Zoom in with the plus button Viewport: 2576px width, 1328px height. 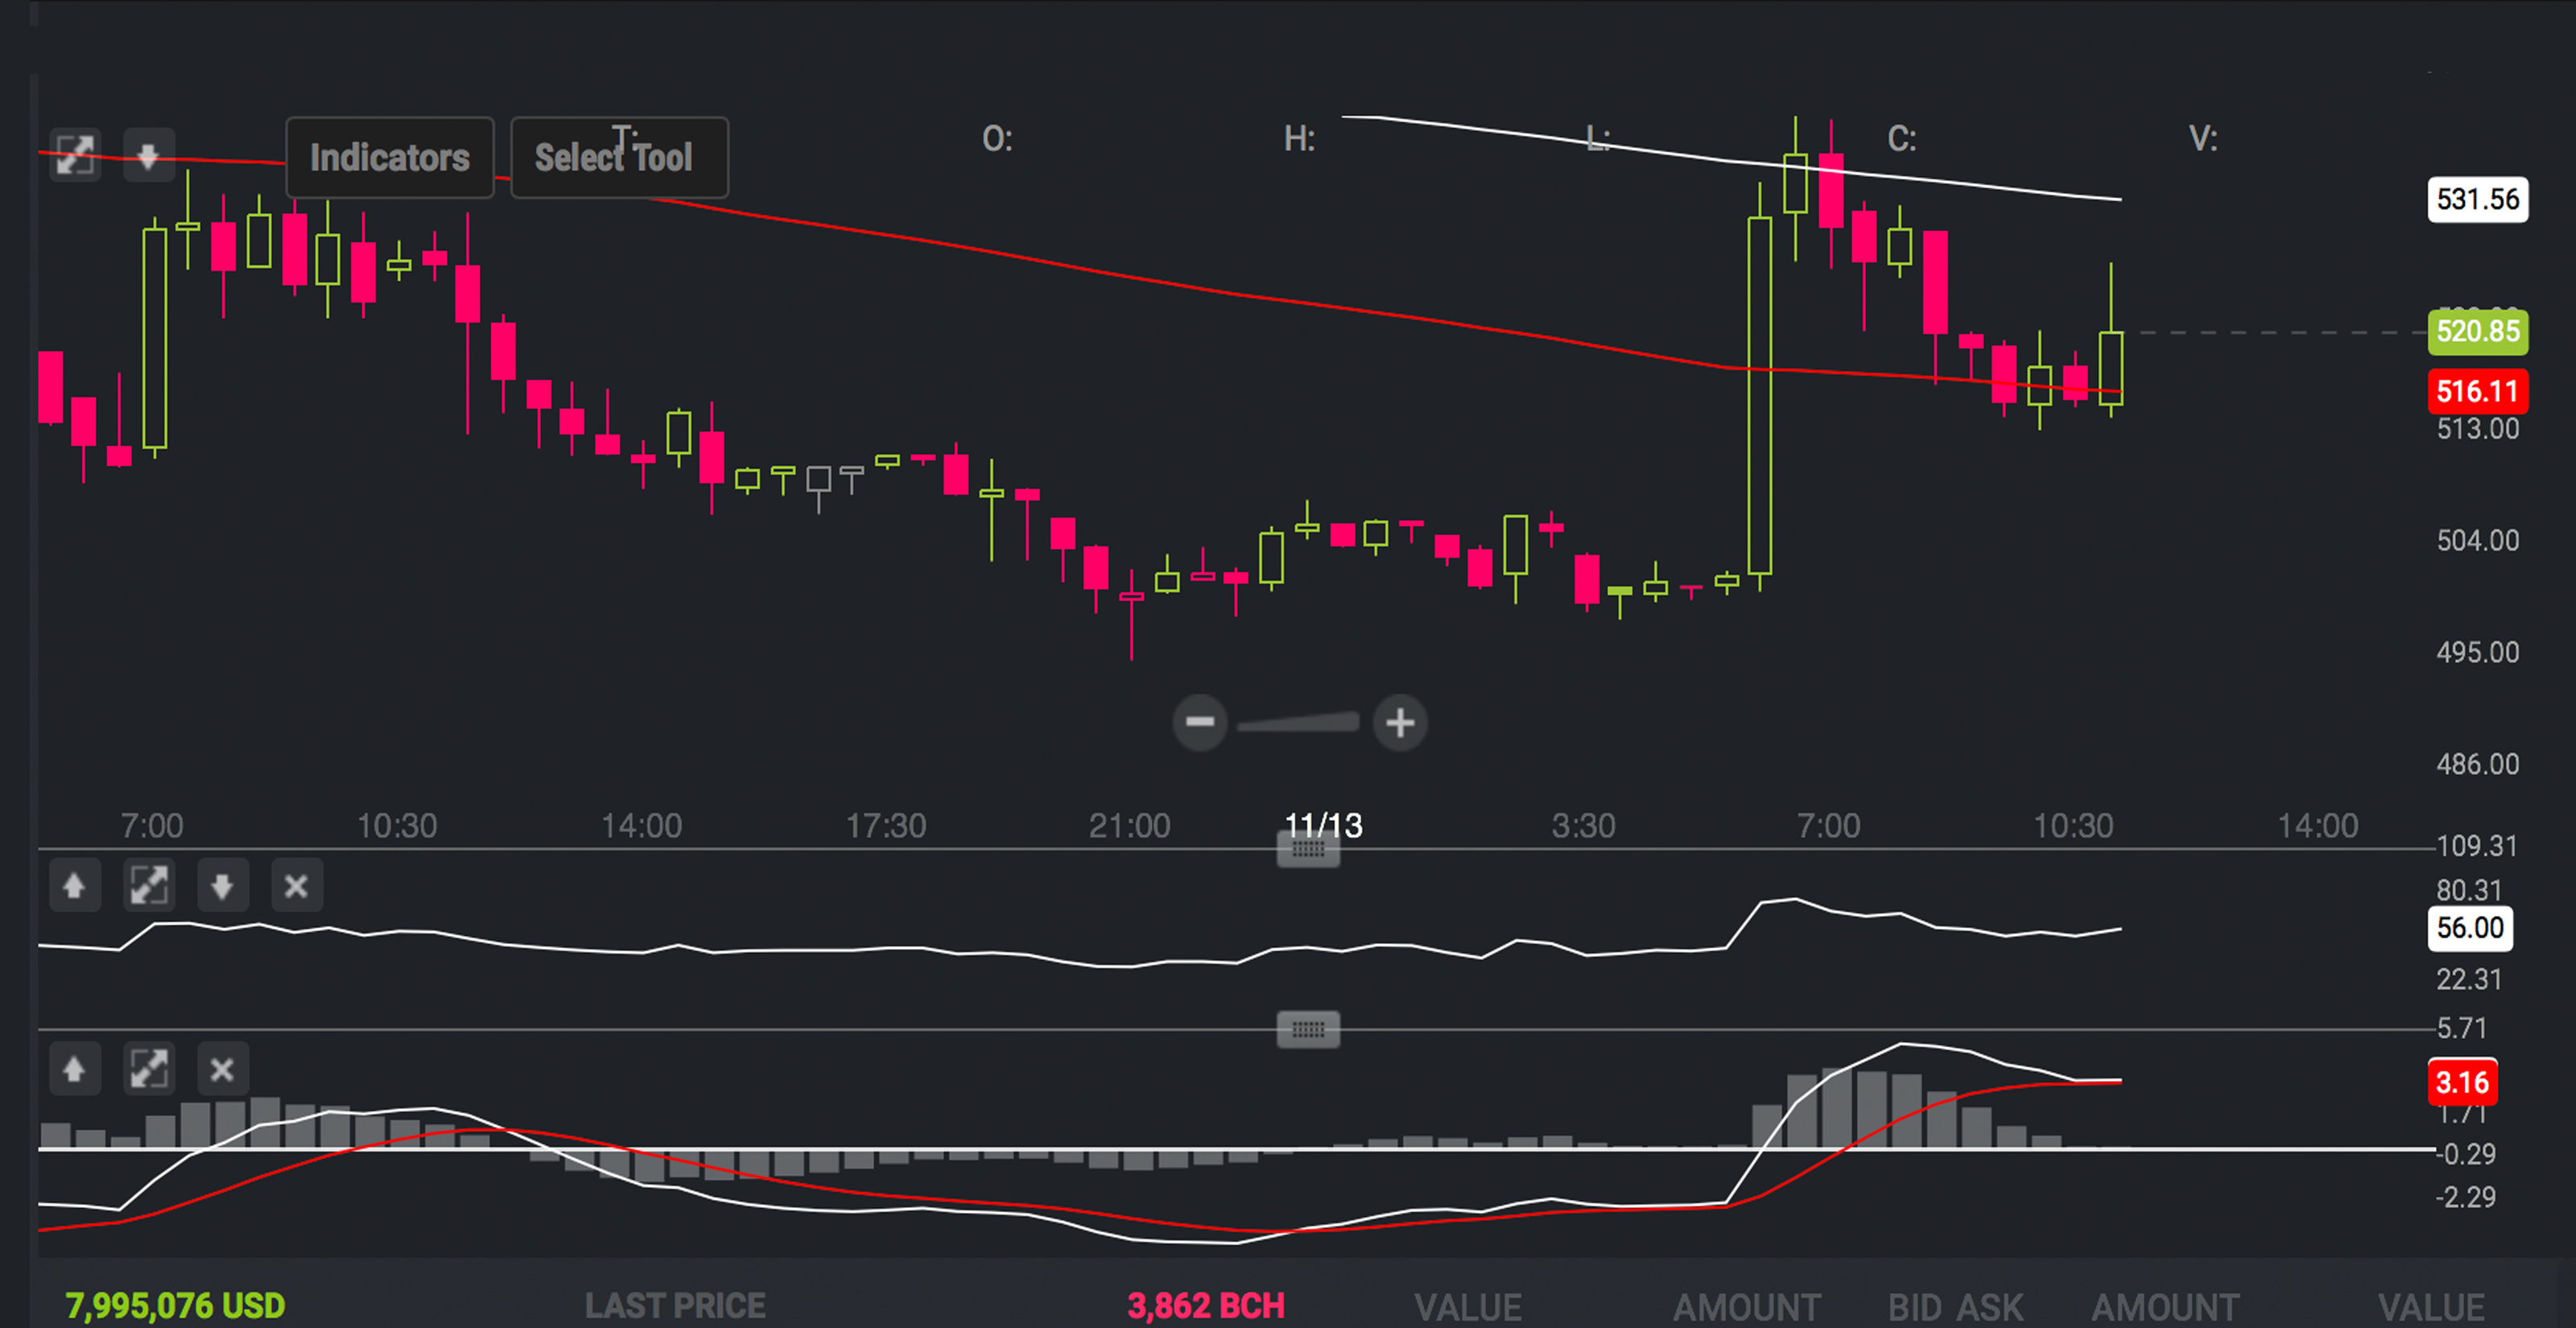click(x=1400, y=722)
